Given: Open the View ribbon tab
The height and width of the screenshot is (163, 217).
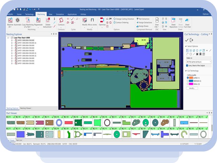Looking at the screenshot, I should pos(50,14).
